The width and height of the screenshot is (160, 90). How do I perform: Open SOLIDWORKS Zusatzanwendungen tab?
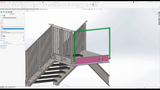coord(27,9)
